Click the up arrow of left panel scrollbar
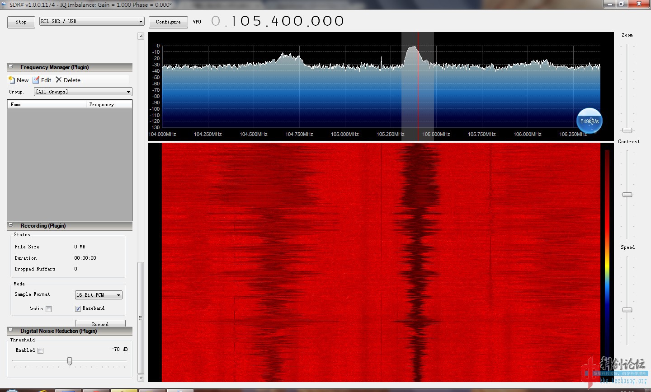Viewport: 651px width, 392px height. point(141,36)
